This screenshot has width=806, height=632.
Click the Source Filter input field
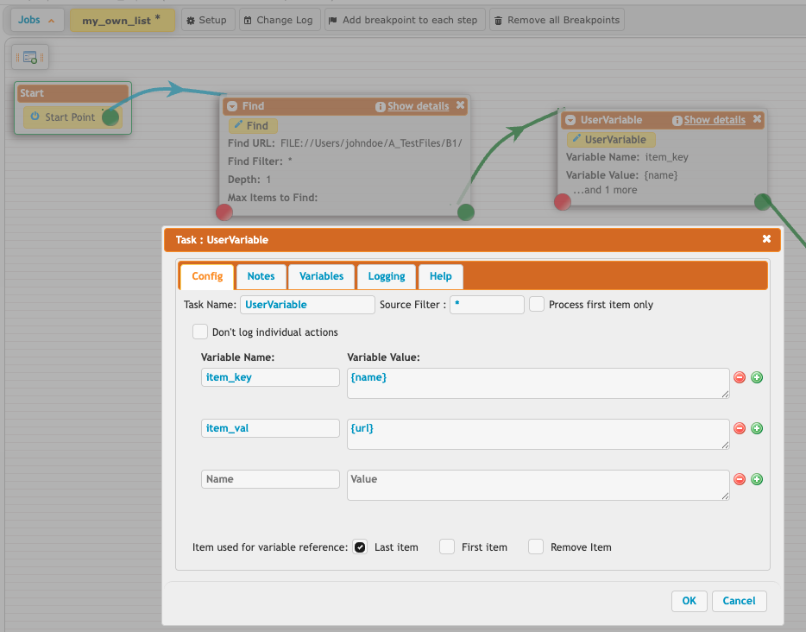pos(487,305)
